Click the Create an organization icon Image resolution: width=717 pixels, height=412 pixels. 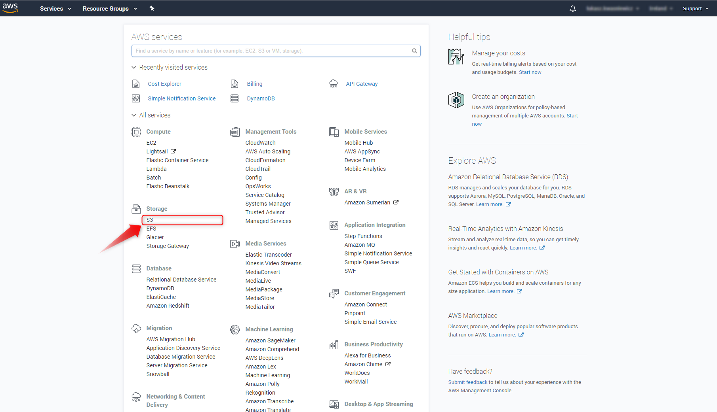click(456, 100)
